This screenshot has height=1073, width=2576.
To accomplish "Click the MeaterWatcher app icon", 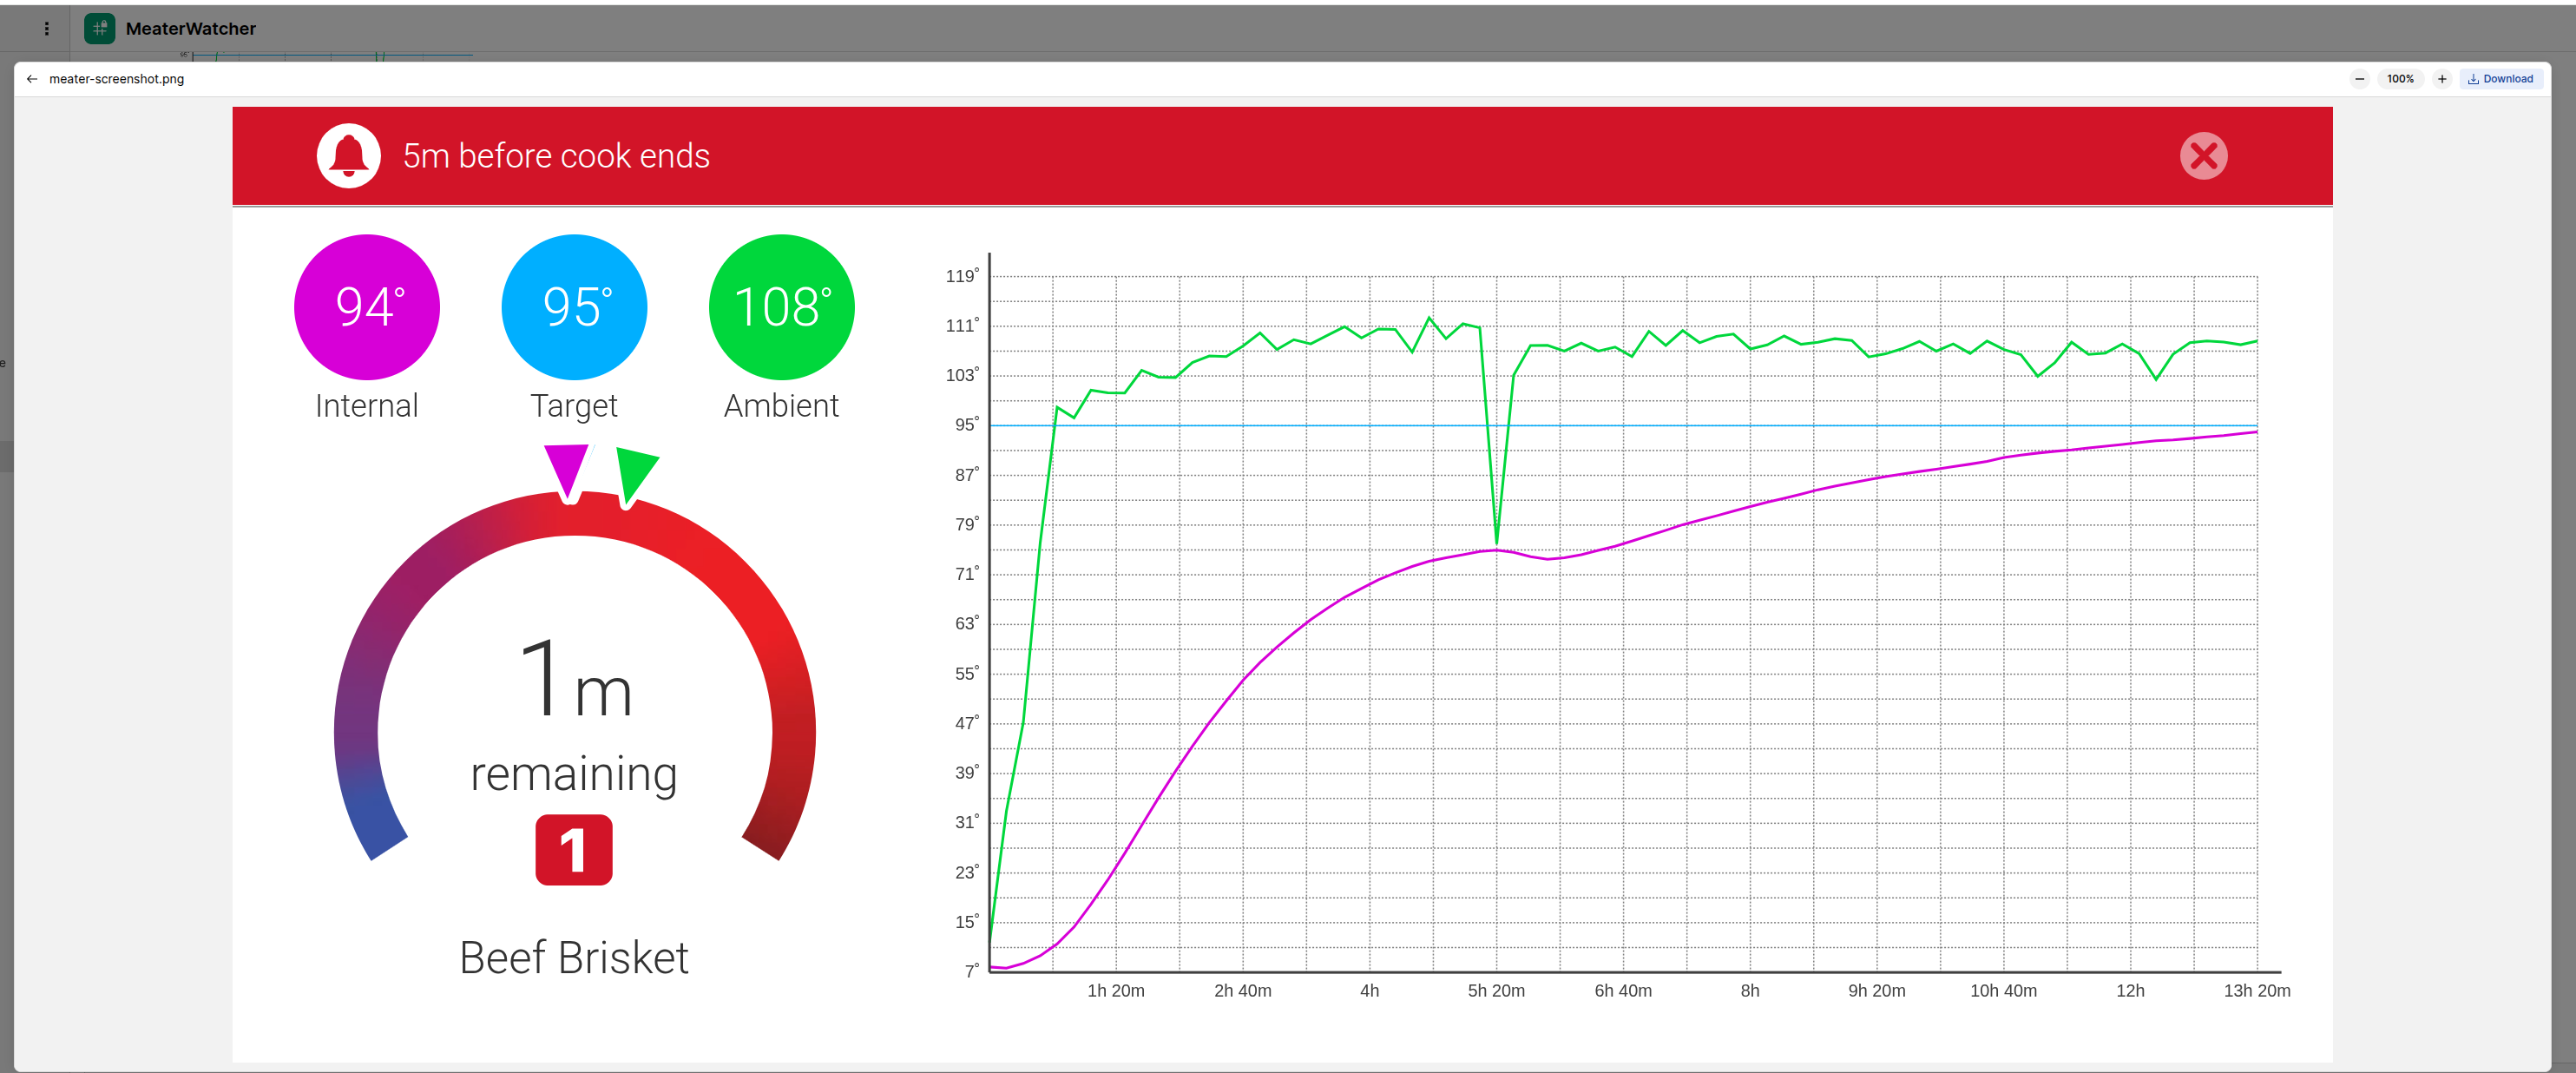I will (99, 29).
